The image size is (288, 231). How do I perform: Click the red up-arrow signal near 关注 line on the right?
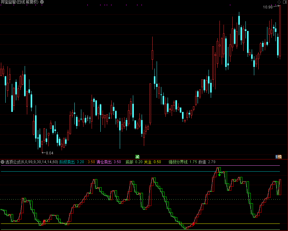tap(193, 224)
